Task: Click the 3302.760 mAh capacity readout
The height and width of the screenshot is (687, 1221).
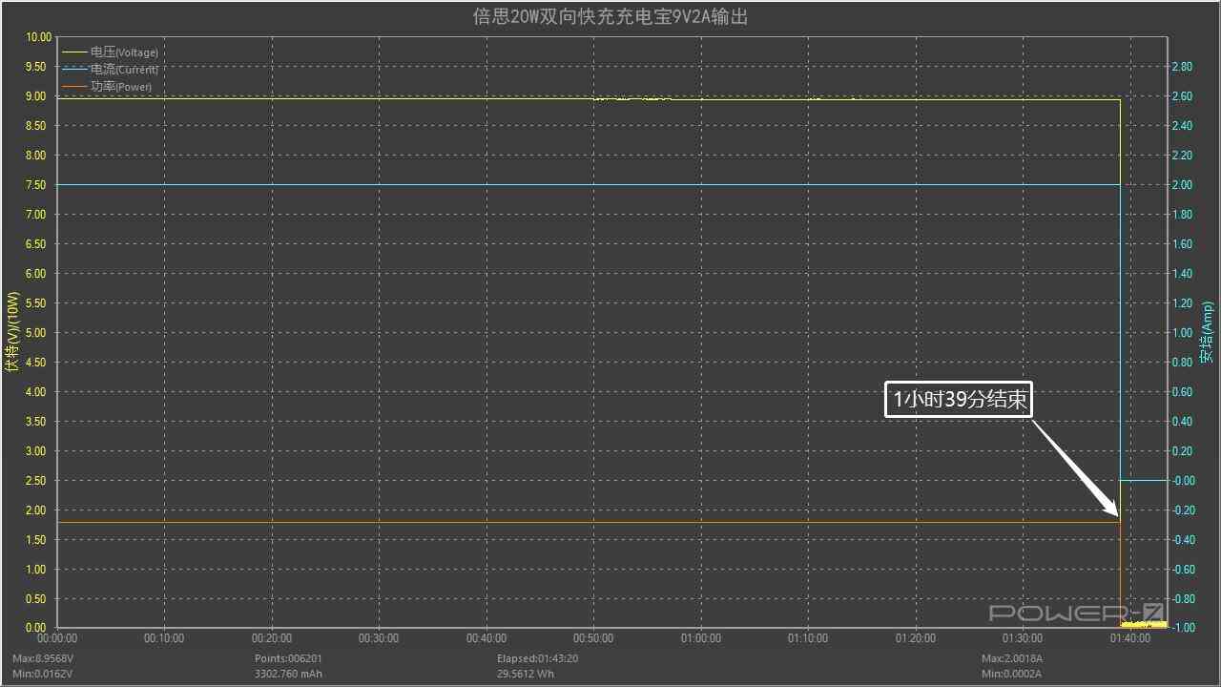Action: click(x=289, y=673)
